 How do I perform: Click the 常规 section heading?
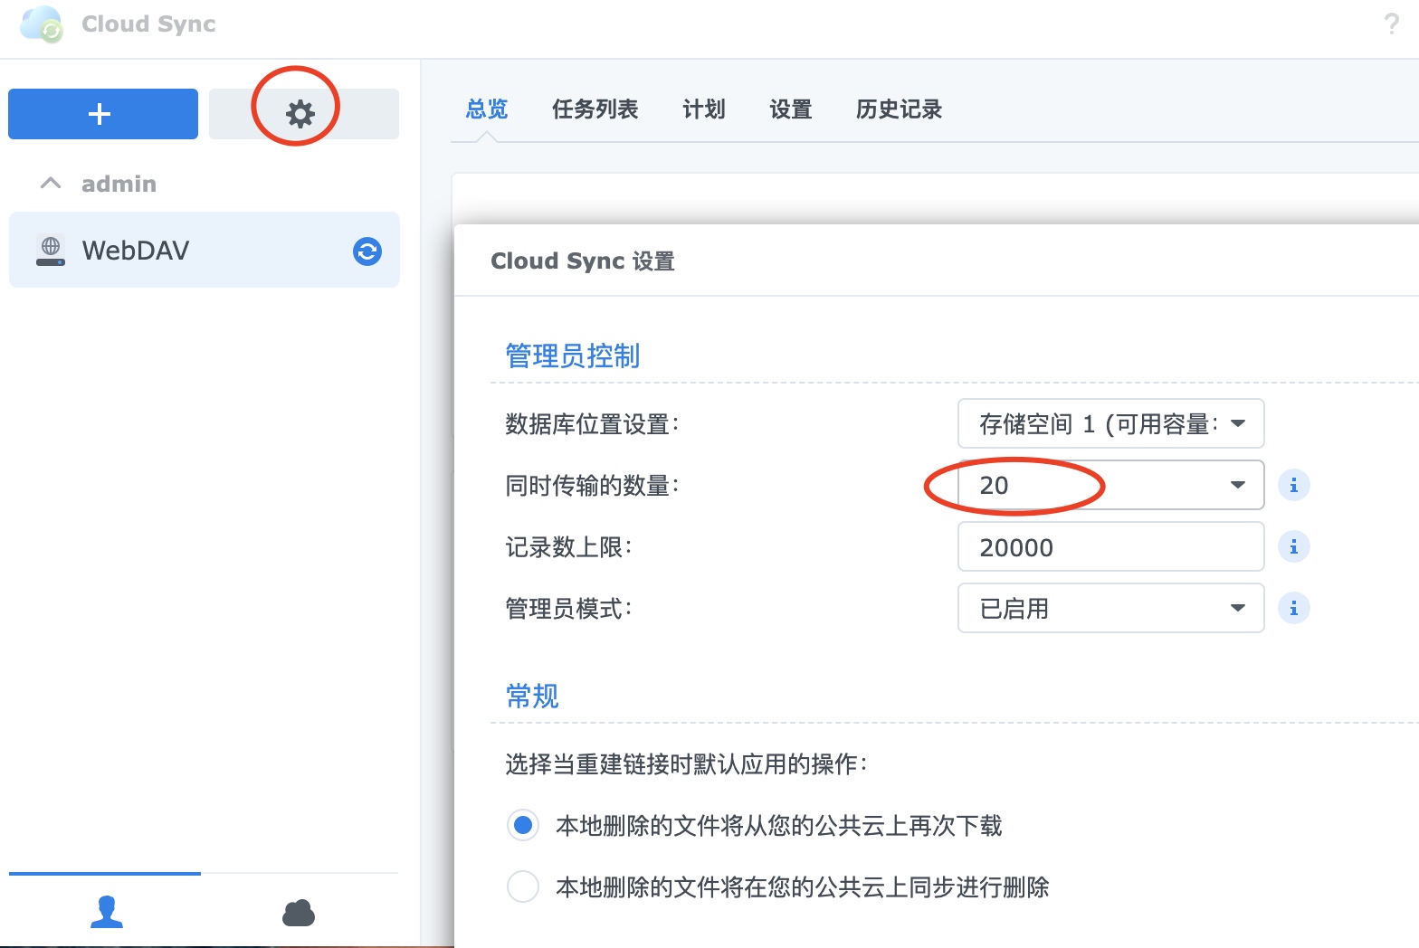[x=532, y=696]
